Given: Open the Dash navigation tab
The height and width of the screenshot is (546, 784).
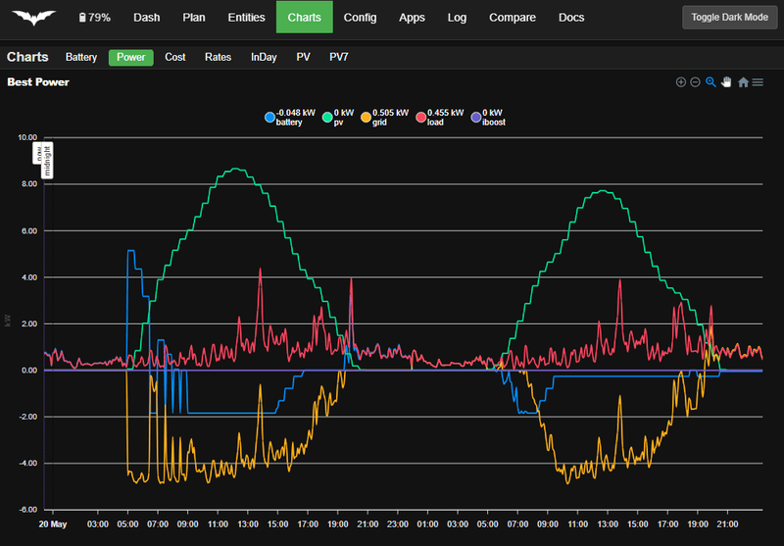Looking at the screenshot, I should (x=146, y=18).
